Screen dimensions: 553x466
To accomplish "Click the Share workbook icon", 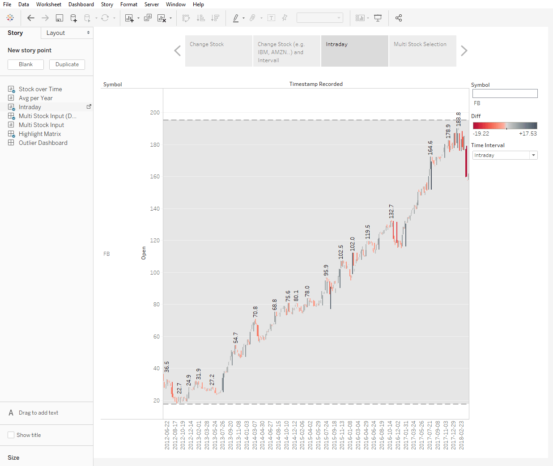I will point(398,18).
